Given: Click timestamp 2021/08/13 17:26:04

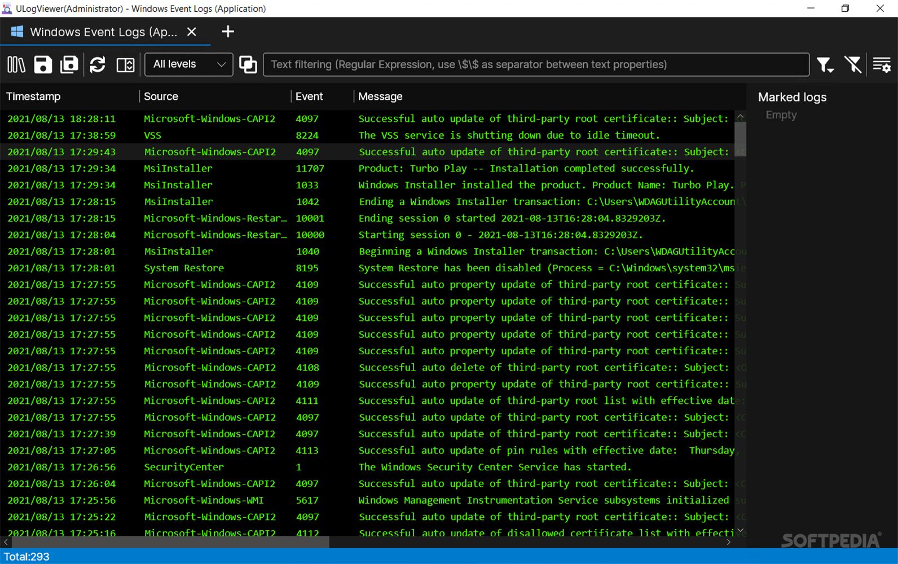Looking at the screenshot, I should [x=61, y=484].
